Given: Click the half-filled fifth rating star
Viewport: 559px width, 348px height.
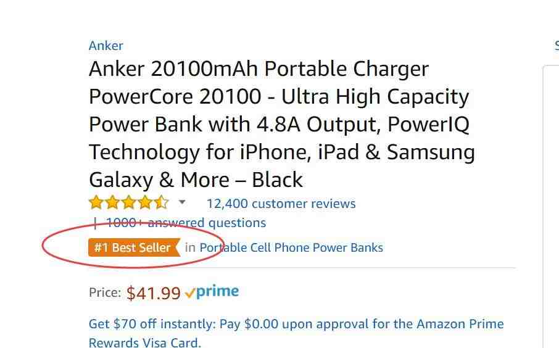Looking at the screenshot, I should click(162, 202).
